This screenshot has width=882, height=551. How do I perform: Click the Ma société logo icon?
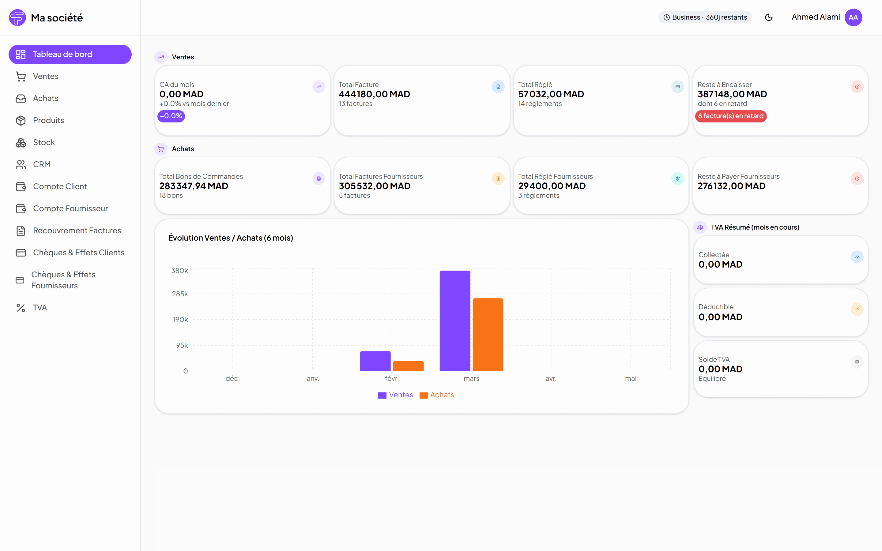point(17,17)
